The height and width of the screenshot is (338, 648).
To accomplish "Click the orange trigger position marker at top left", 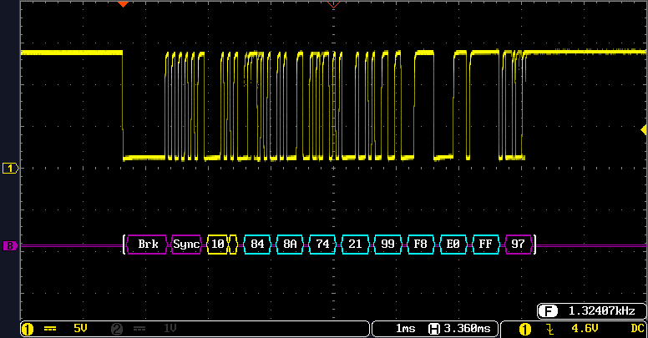I will [123, 4].
